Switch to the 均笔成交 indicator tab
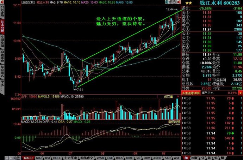Screen dimensions: 243x160 [x=87, y=158]
